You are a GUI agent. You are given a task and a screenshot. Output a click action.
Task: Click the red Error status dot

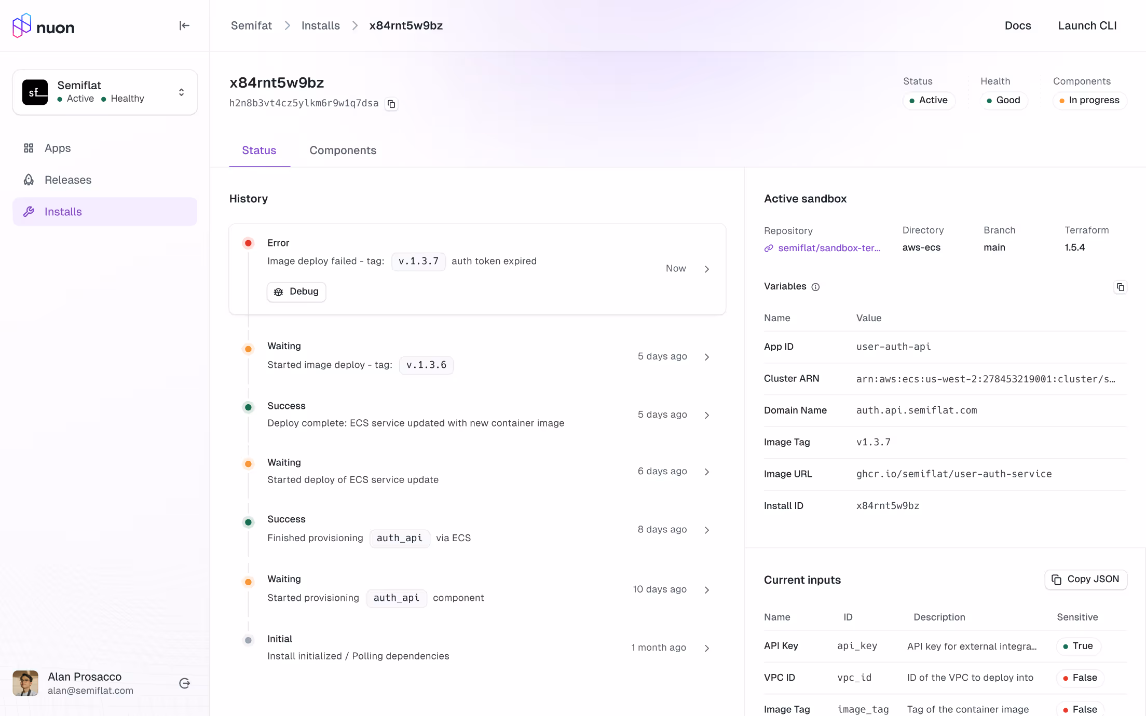(x=248, y=243)
